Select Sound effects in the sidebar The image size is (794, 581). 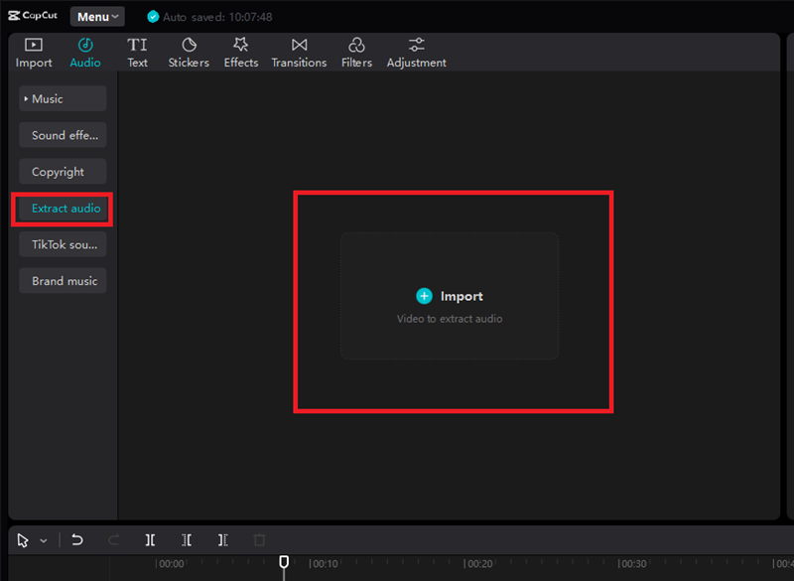(63, 135)
